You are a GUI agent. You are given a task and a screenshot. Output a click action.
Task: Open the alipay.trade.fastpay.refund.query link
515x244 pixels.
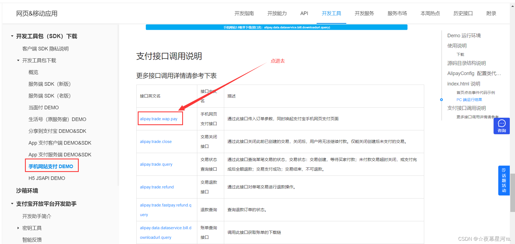[166, 210]
